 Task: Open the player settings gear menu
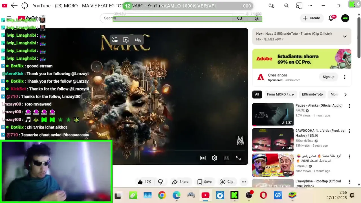pyautogui.click(x=215, y=158)
